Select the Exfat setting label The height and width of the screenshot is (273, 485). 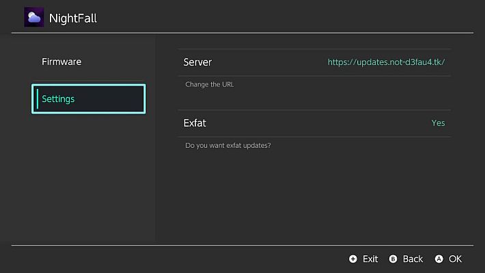195,123
